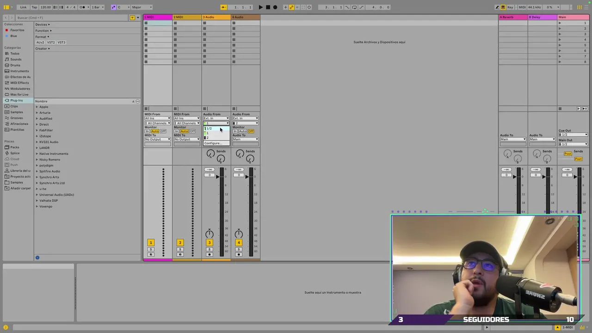Choose Configure... in the input channel menu
This screenshot has width=592, height=333.
[216, 143]
